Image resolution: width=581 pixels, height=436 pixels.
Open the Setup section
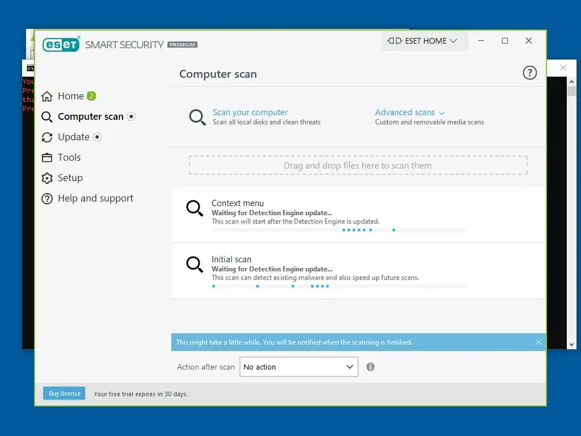[x=70, y=178]
